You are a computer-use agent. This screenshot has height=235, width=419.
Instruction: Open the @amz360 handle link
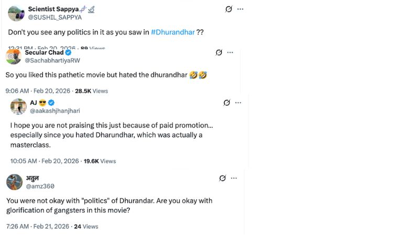pyautogui.click(x=40, y=186)
